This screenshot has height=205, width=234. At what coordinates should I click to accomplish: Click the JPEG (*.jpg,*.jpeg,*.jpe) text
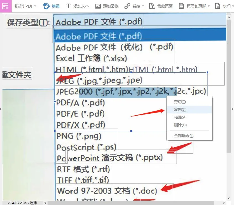pos(99,81)
